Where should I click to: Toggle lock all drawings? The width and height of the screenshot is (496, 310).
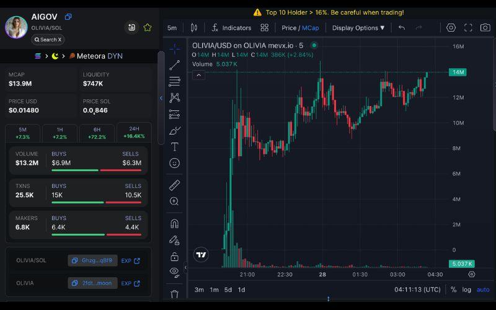tap(175, 256)
